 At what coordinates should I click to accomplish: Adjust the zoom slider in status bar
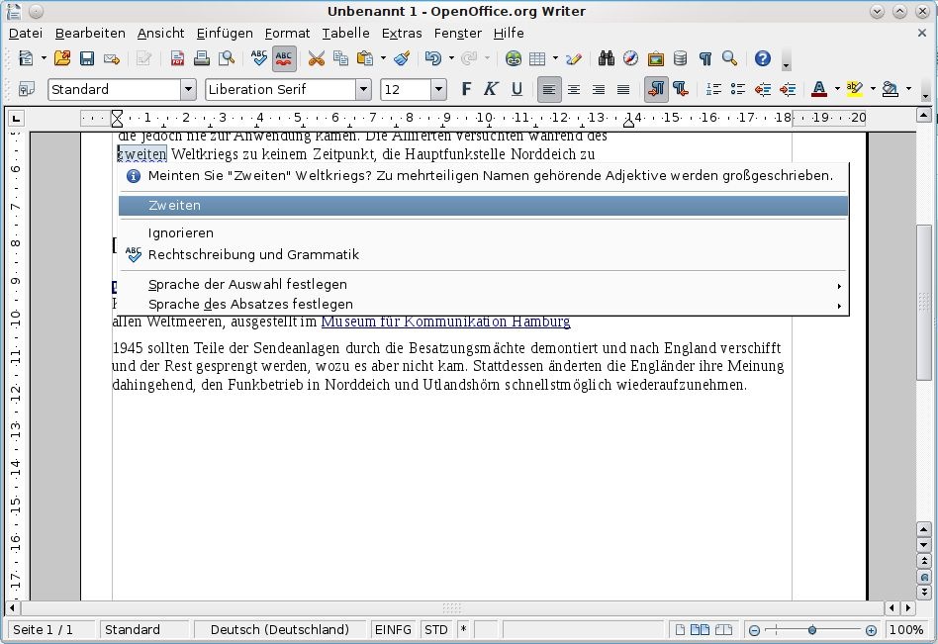coord(812,630)
